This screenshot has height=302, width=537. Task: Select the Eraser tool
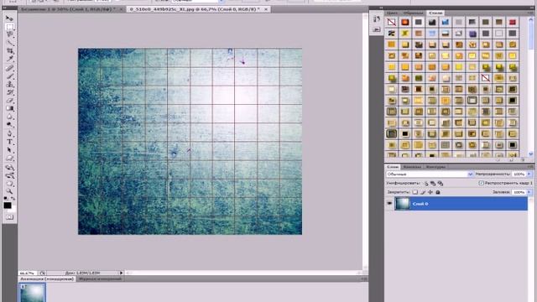click(x=9, y=101)
